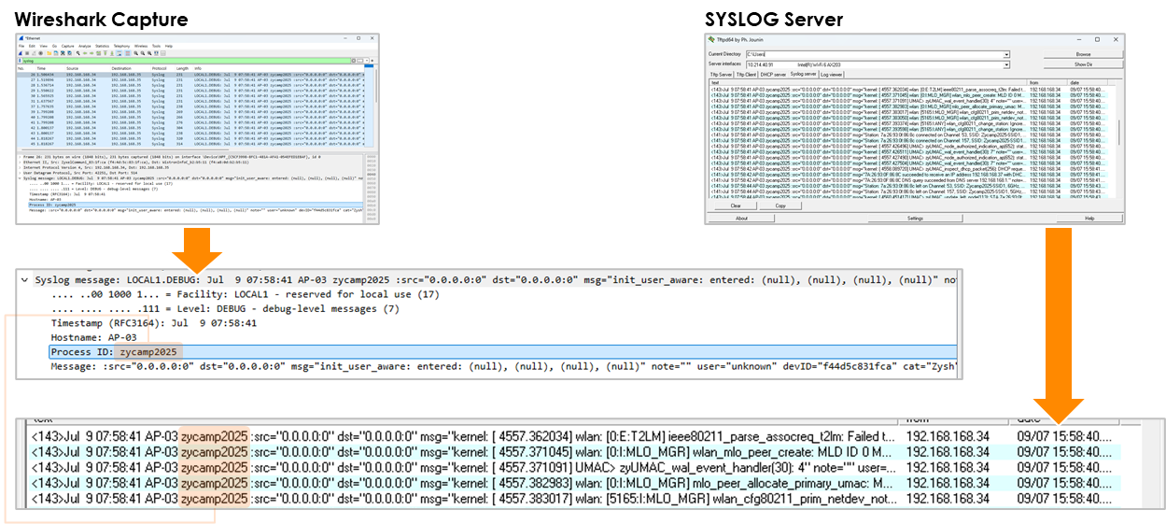Open Settings button in Tftpd64
This screenshot has height=524, width=1166.
coord(915,218)
